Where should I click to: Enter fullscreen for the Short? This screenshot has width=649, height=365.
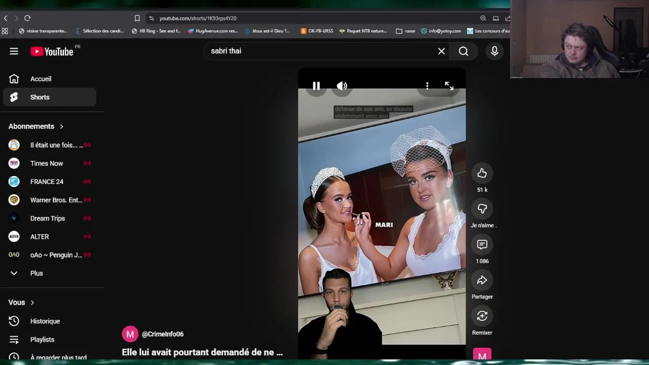[449, 86]
